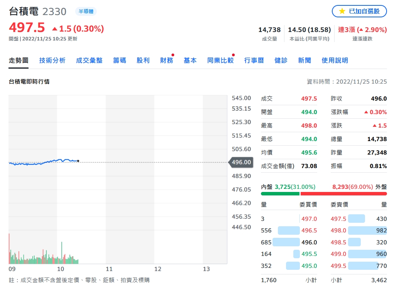Image resolution: width=397 pixels, height=291 pixels.
Task: Go to the 籌碼 tab
Action: point(119,60)
